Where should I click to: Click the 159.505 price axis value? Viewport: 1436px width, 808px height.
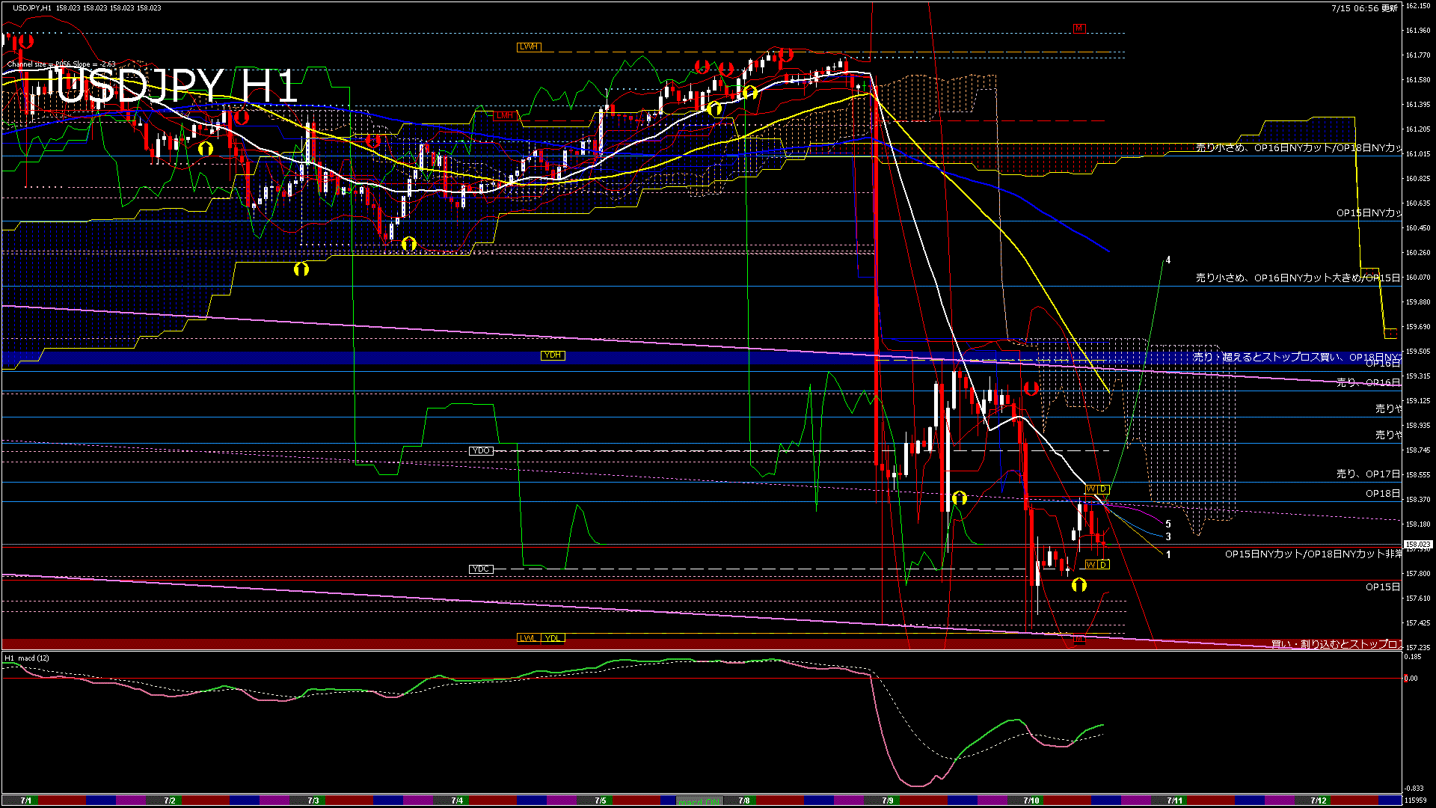point(1418,352)
